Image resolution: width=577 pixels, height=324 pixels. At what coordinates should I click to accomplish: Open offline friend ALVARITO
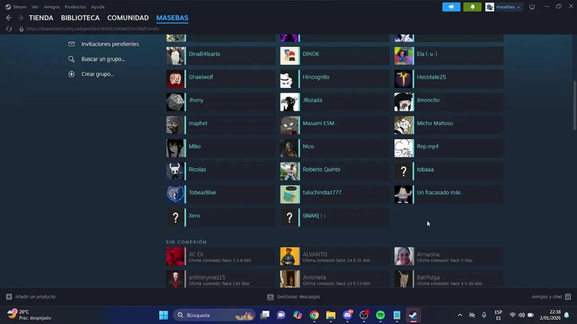(x=335, y=256)
